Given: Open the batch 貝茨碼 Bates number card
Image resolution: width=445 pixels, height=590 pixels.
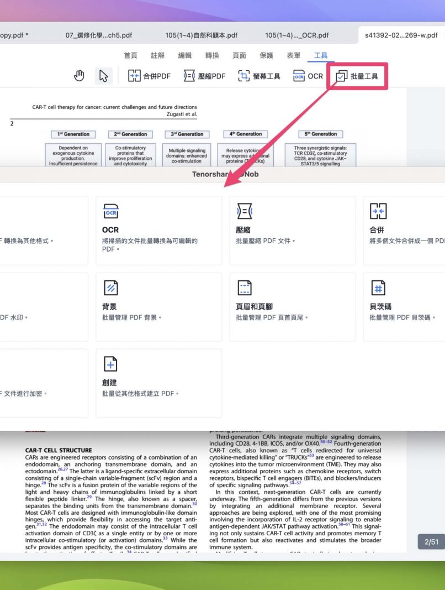Looking at the screenshot, I should 407,307.
